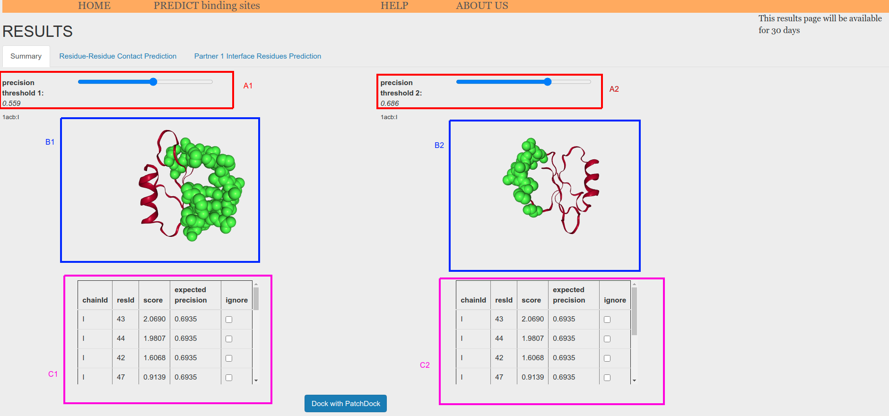The image size is (889, 416).
Task: Check ignore box for residue 43 in right table
Action: pyautogui.click(x=607, y=320)
